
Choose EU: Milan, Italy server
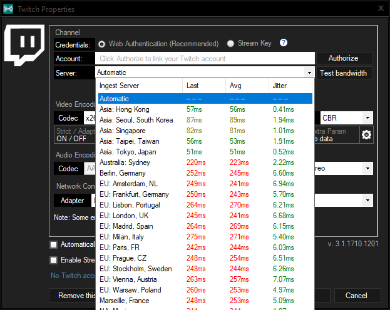(205, 237)
